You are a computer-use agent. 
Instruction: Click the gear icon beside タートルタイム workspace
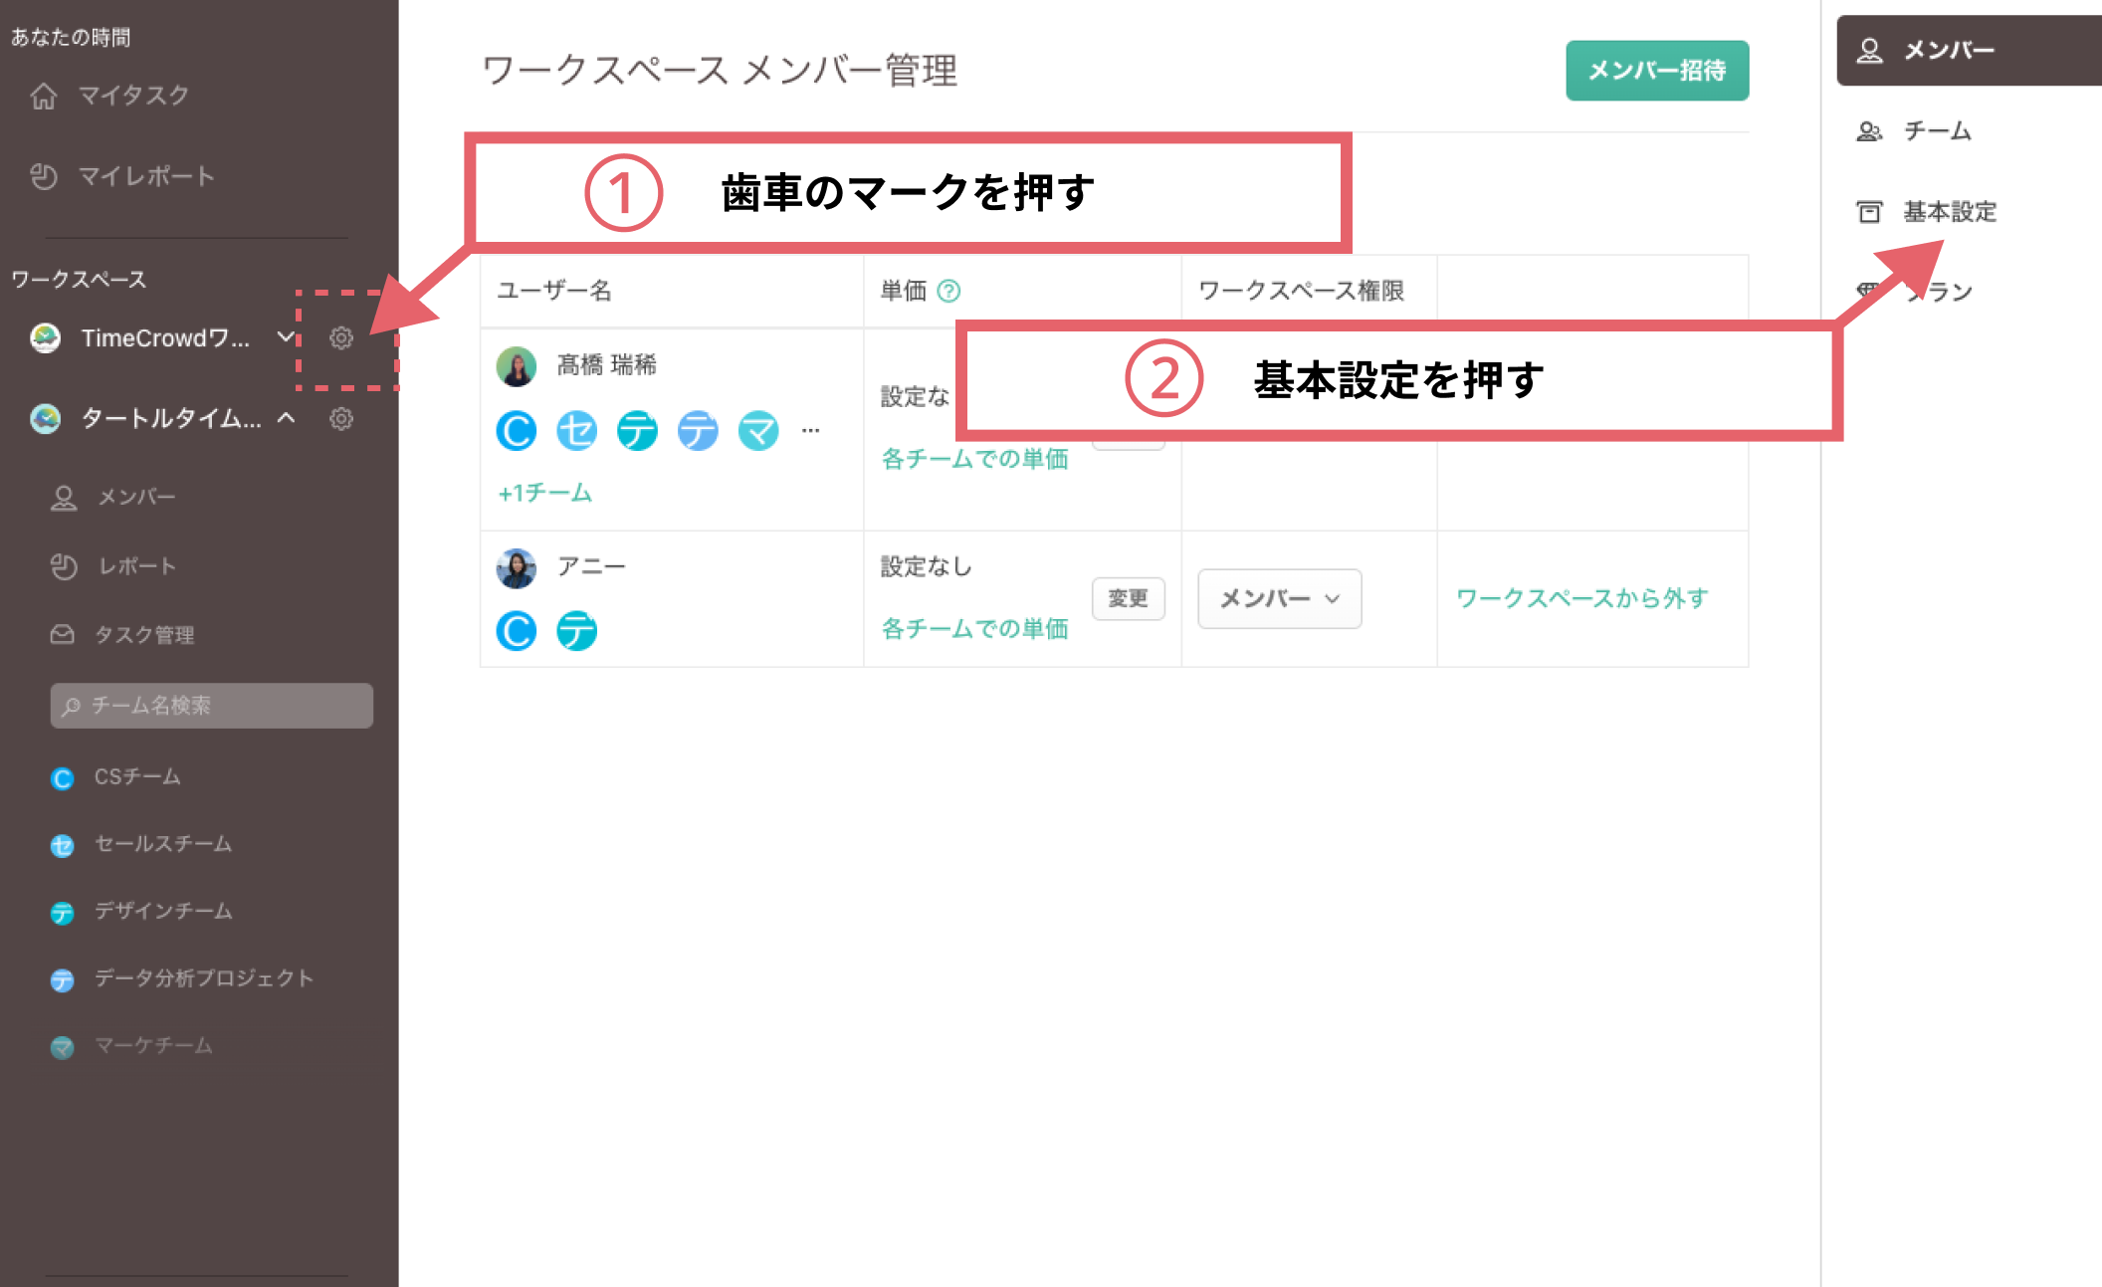pyautogui.click(x=341, y=419)
